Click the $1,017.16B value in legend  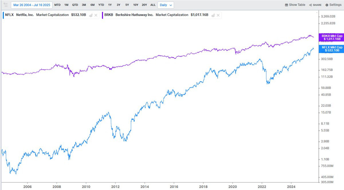click(200, 15)
